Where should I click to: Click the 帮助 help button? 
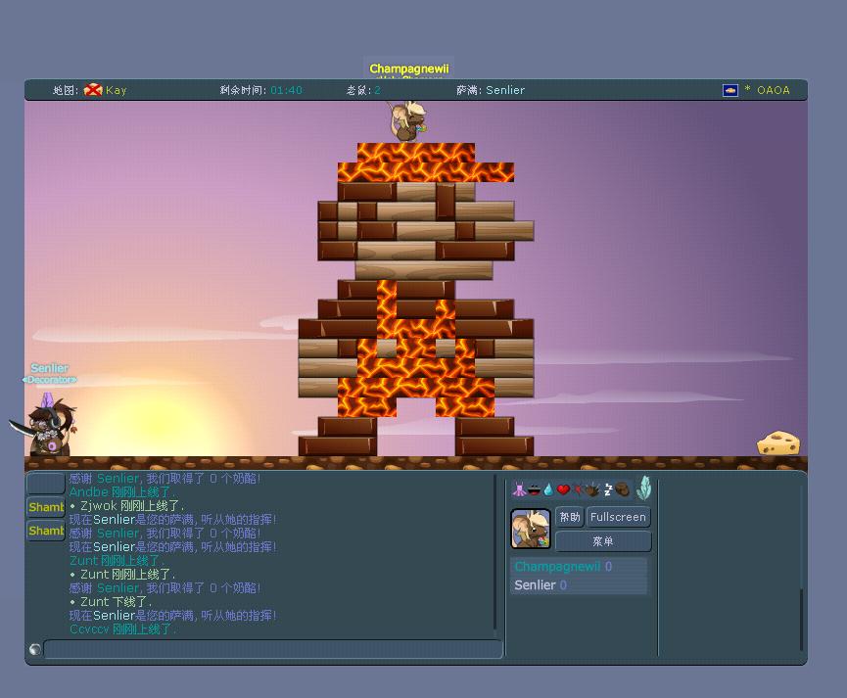coord(569,517)
